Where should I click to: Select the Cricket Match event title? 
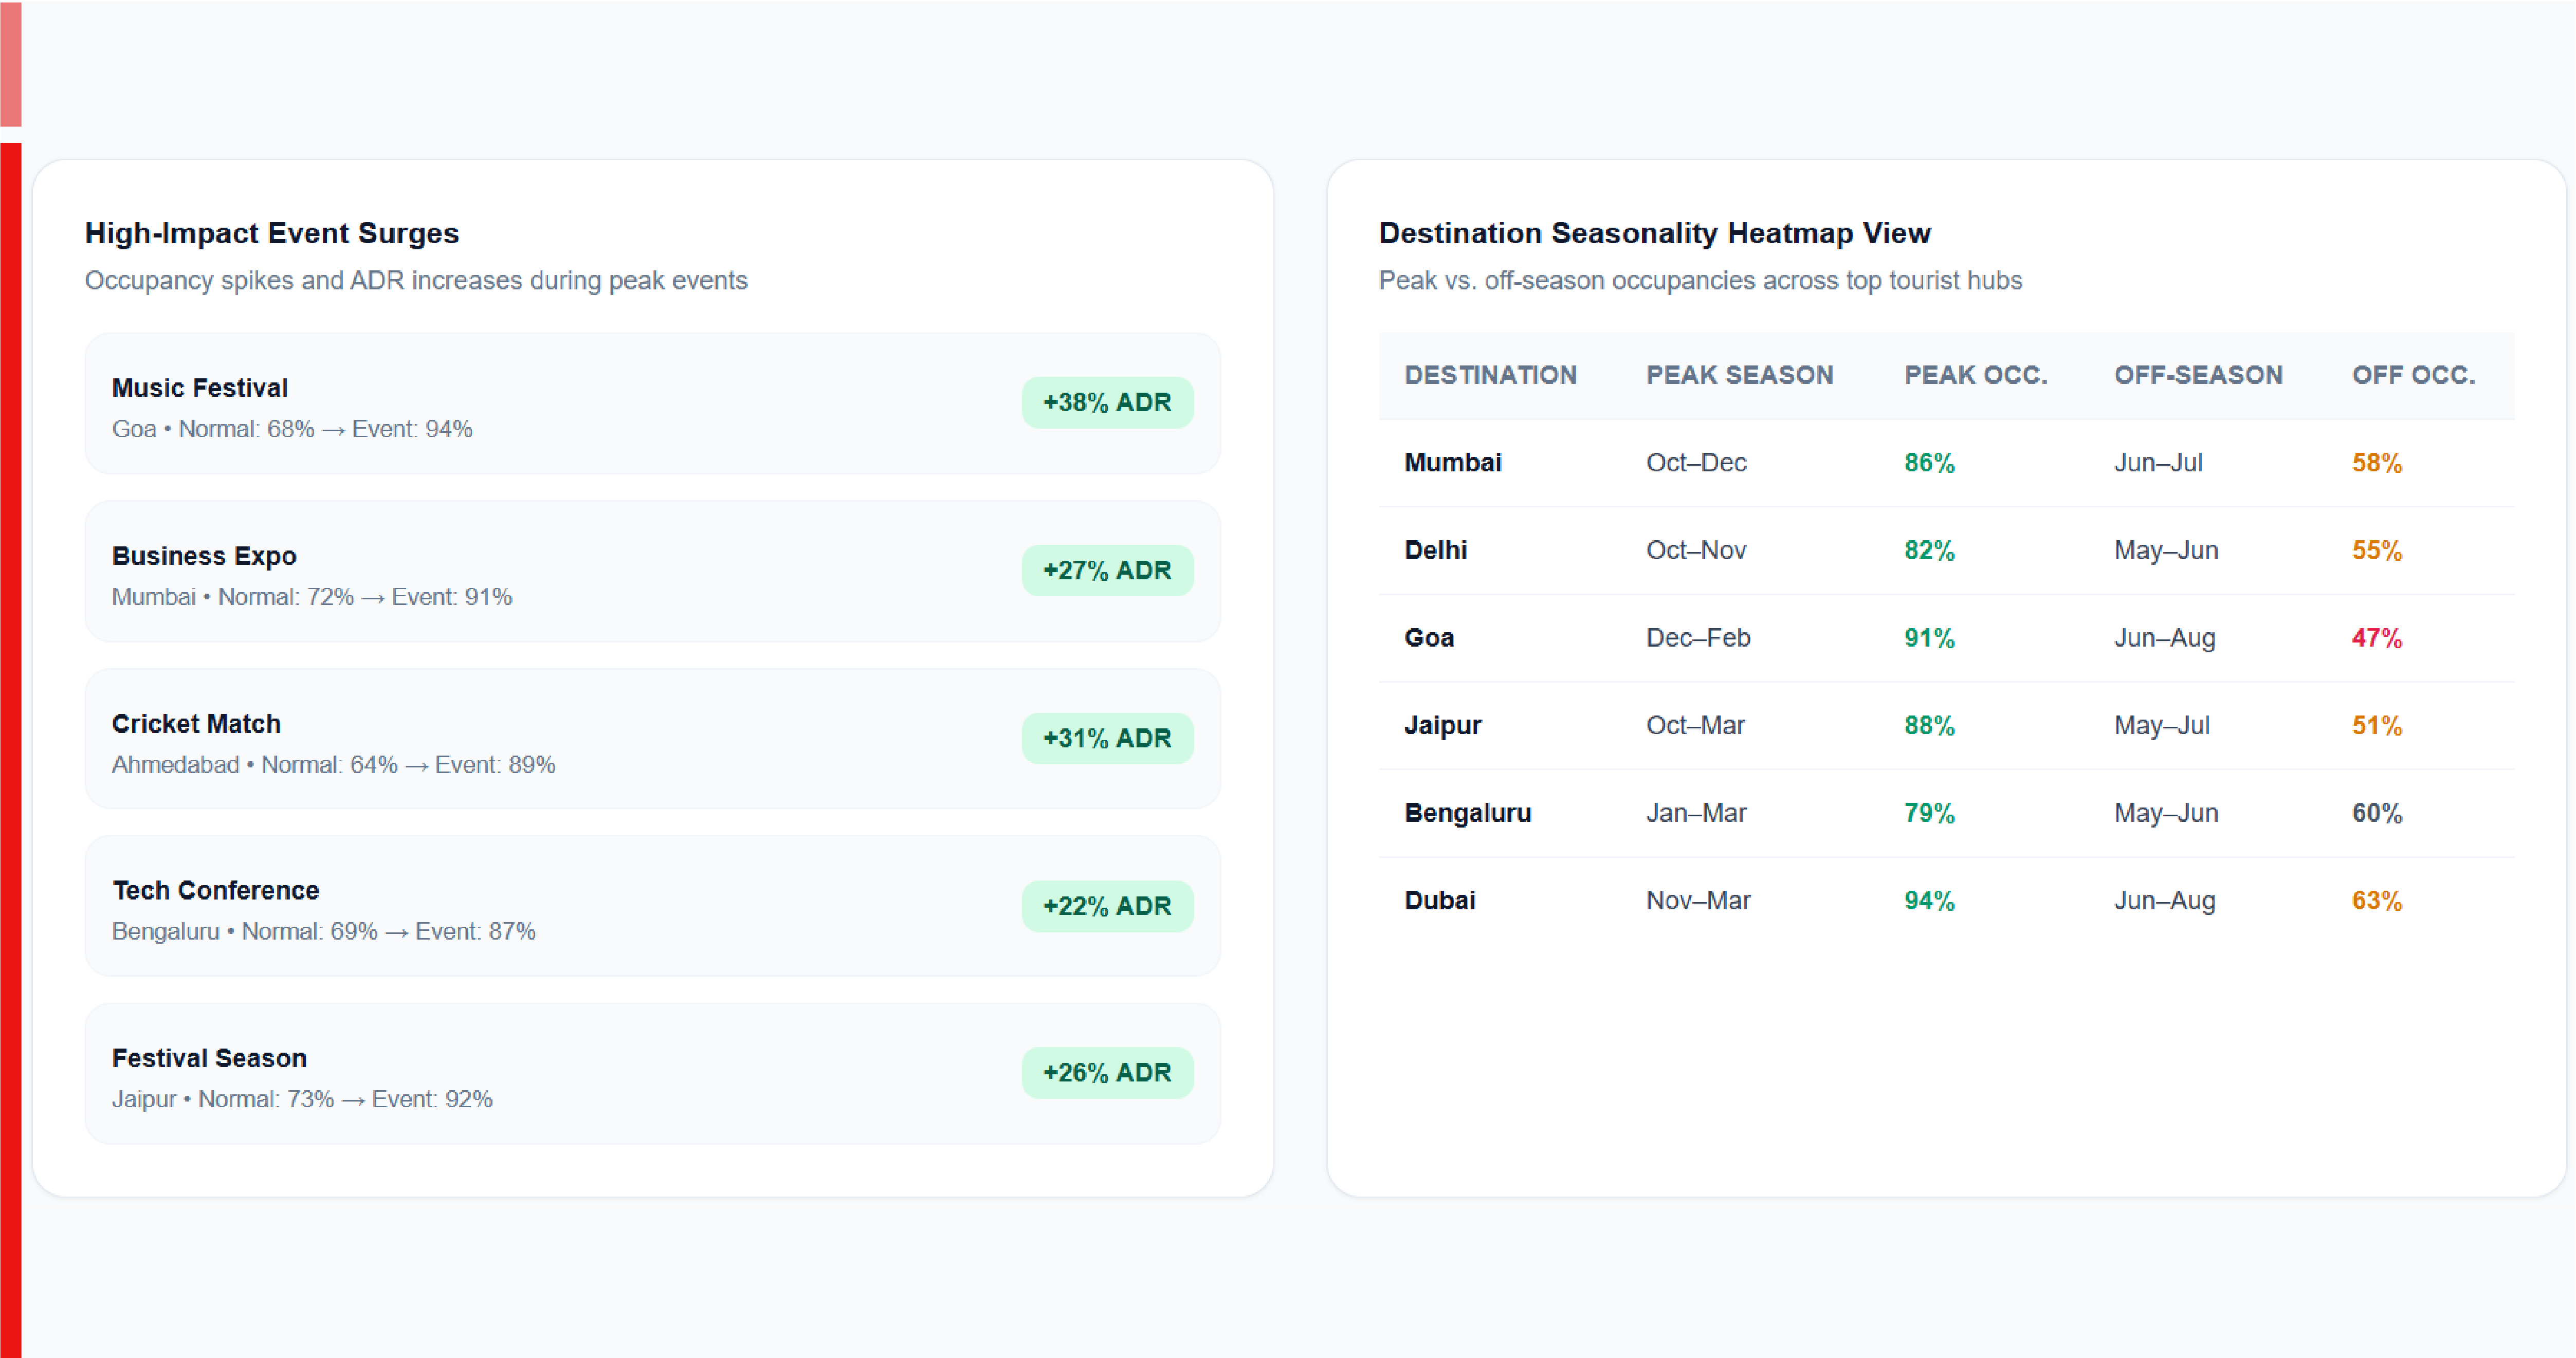click(196, 724)
